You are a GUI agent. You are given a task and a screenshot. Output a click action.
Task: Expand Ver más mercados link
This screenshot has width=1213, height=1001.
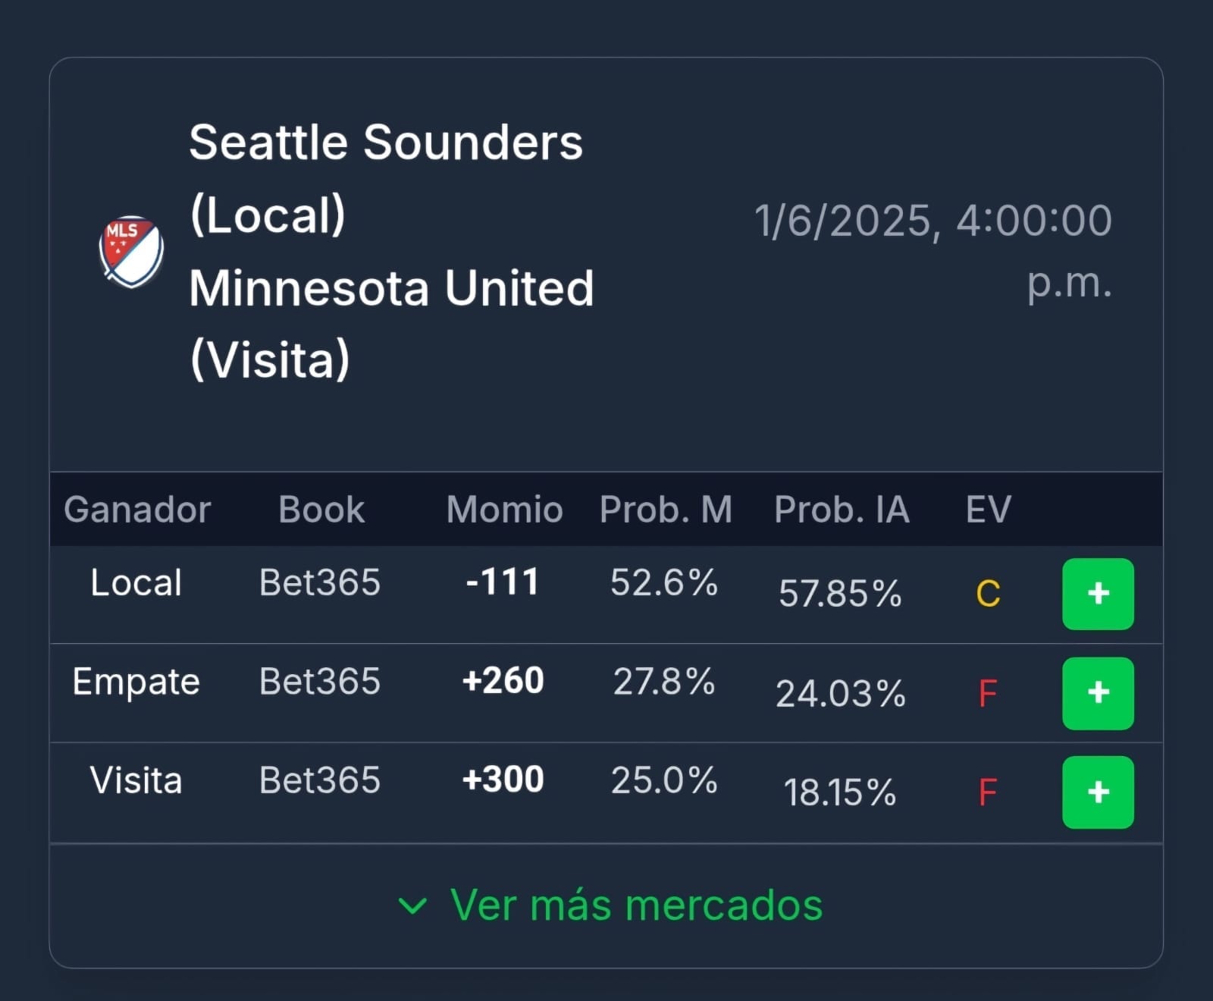[x=610, y=905]
